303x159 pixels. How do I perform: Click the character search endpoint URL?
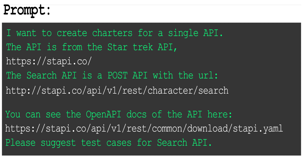(x=117, y=90)
